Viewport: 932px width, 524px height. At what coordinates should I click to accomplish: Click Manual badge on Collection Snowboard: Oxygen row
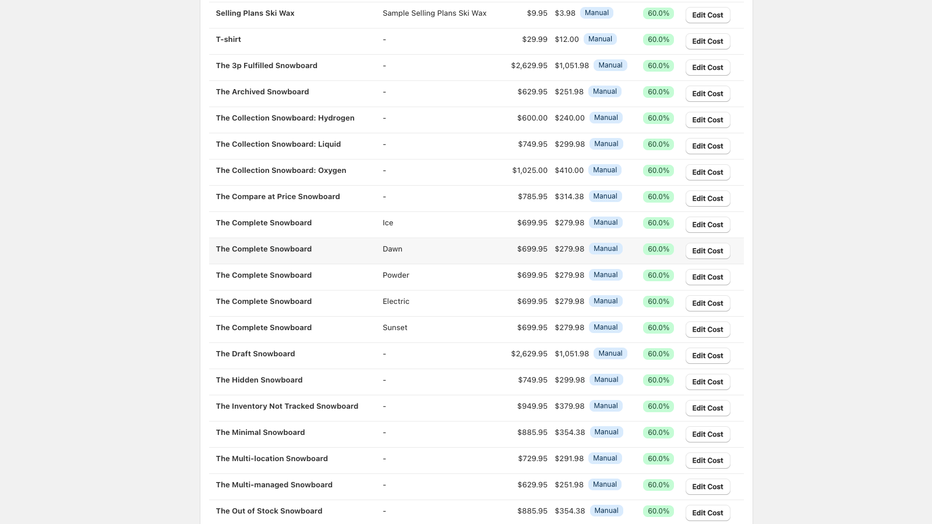coord(605,170)
